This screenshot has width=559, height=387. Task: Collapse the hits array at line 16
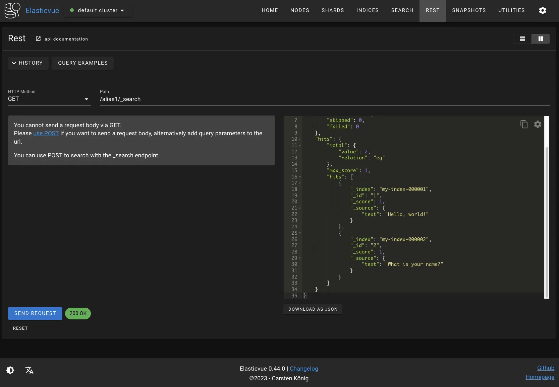pyautogui.click(x=300, y=177)
